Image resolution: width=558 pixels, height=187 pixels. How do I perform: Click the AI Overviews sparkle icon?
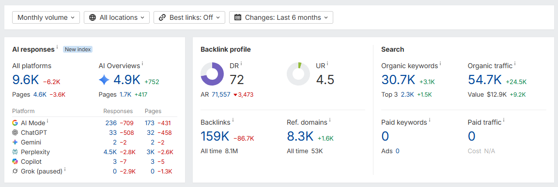pyautogui.click(x=104, y=80)
